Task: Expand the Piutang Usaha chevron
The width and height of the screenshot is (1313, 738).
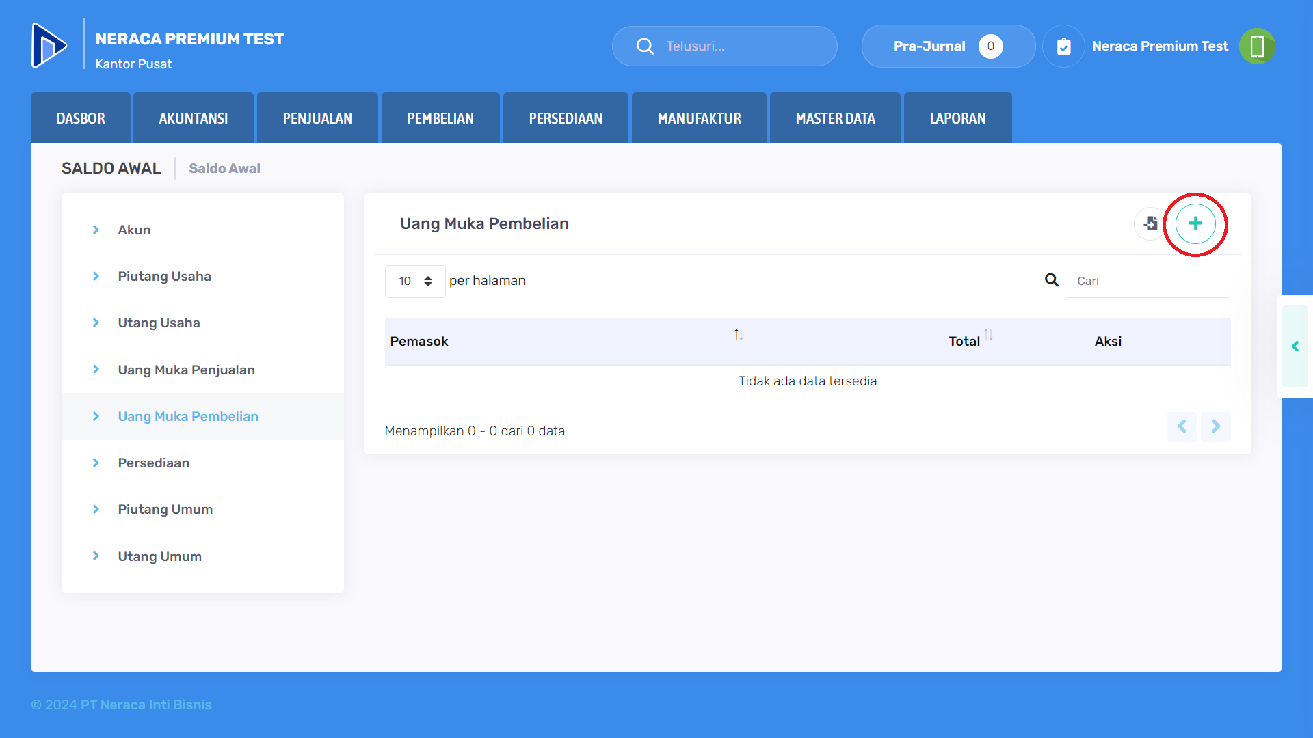Action: pos(96,276)
